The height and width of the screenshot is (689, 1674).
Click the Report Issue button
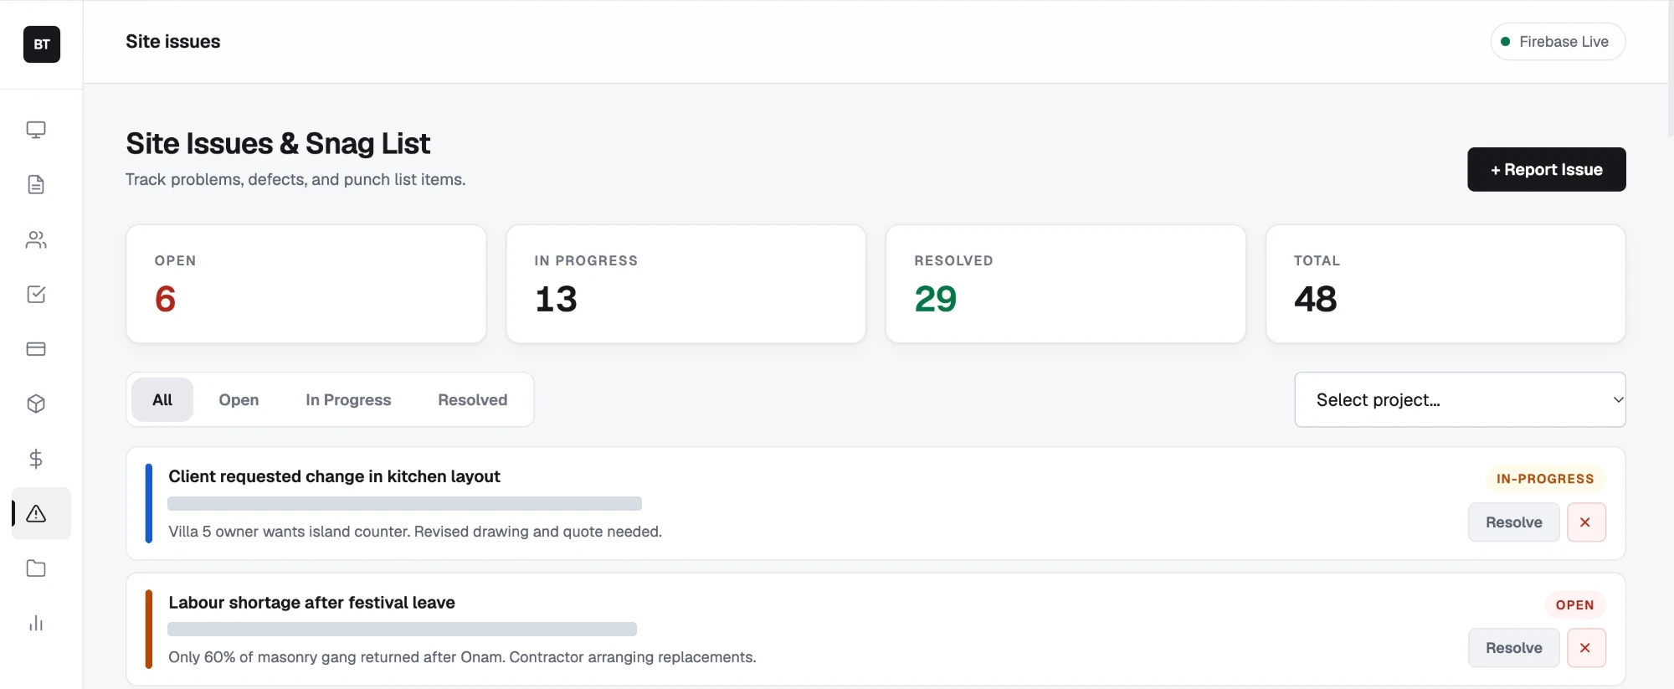(x=1546, y=169)
